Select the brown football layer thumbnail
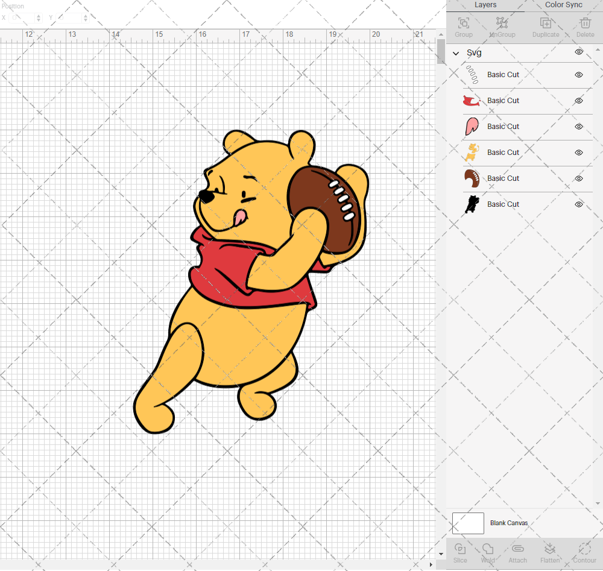The height and width of the screenshot is (571, 603). click(472, 178)
